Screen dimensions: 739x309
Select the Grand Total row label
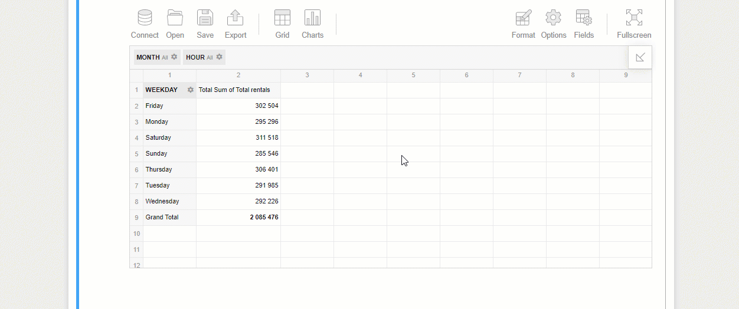pos(170,218)
